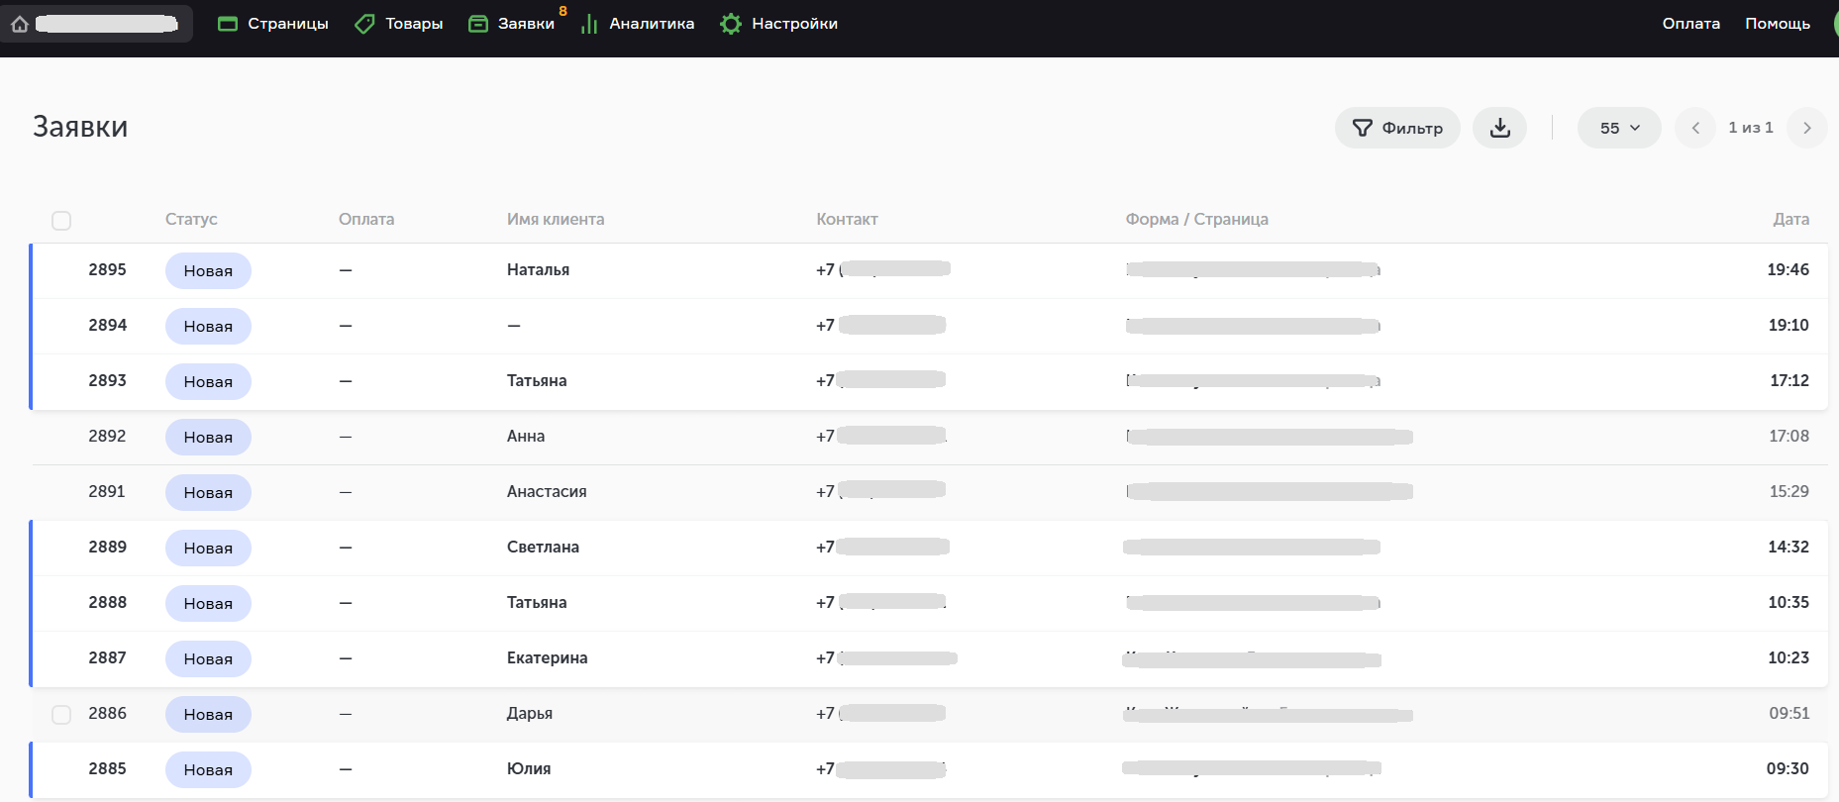Select request number 2895
The width and height of the screenshot is (1839, 802).
coord(107,269)
